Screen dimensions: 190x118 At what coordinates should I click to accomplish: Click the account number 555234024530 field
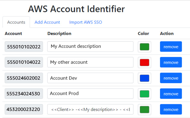[x=24, y=94]
